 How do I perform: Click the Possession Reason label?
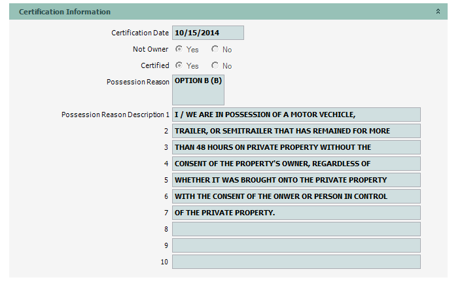click(137, 82)
